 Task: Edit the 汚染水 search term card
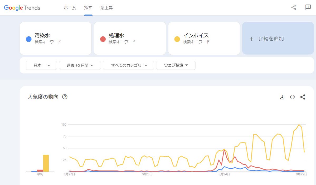tap(56, 38)
